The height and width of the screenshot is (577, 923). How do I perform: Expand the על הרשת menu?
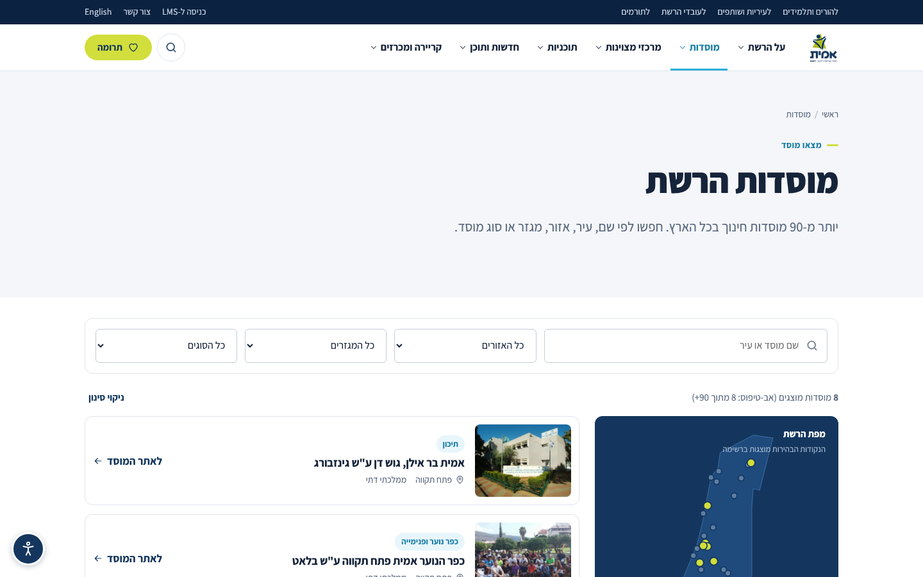pyautogui.click(x=761, y=47)
